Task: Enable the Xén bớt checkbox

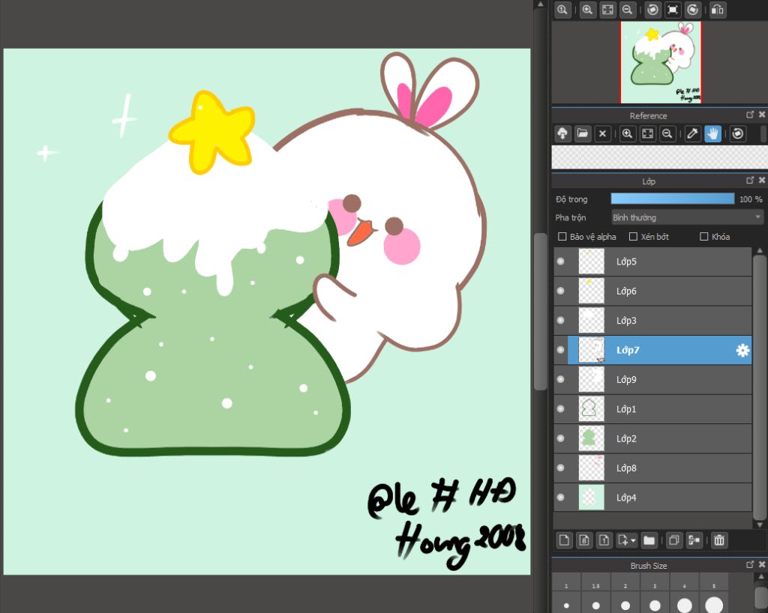Action: pos(633,236)
